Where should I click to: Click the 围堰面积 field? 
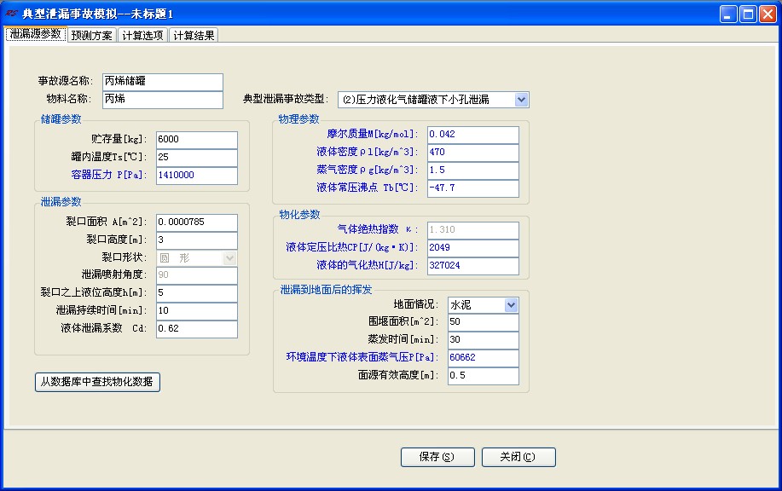484,322
